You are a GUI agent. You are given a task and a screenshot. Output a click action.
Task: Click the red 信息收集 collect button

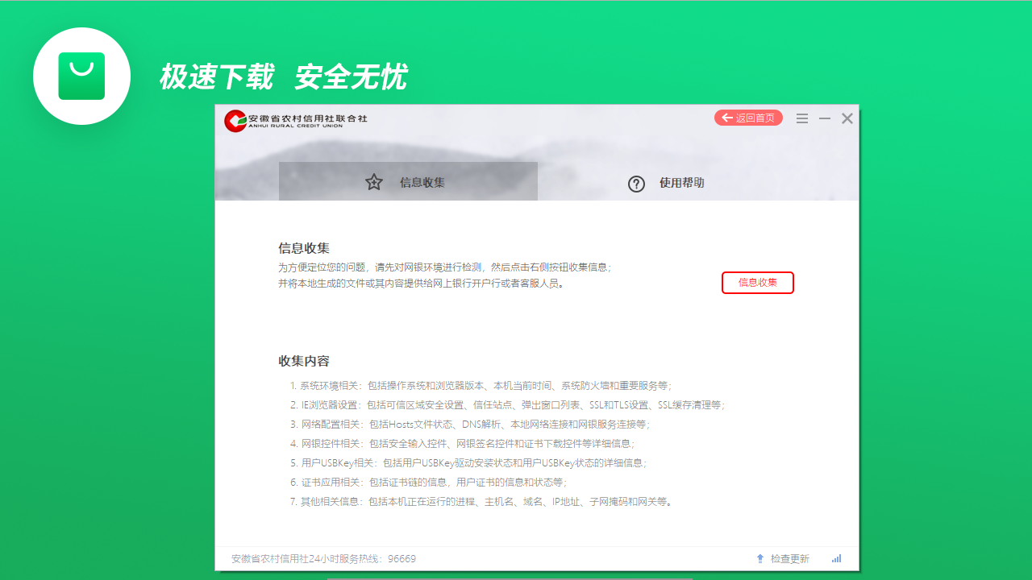[x=757, y=283]
